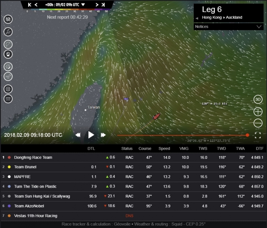Sort table by Speed column

coord(164,148)
